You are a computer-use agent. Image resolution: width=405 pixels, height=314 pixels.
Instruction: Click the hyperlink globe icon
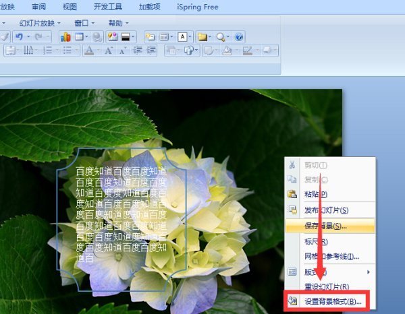point(97,37)
